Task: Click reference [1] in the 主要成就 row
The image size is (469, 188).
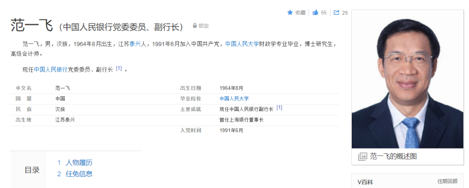Action: click(x=279, y=108)
